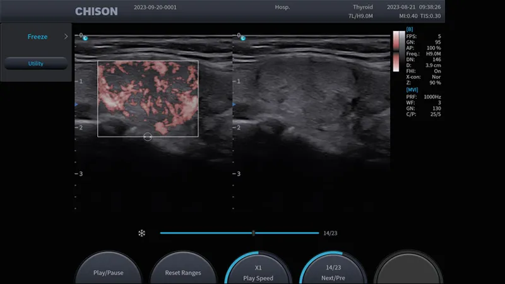Image resolution: width=505 pixels, height=284 pixels.
Task: Click the patient ID 2023-09-20-0001
Action: pyautogui.click(x=155, y=8)
